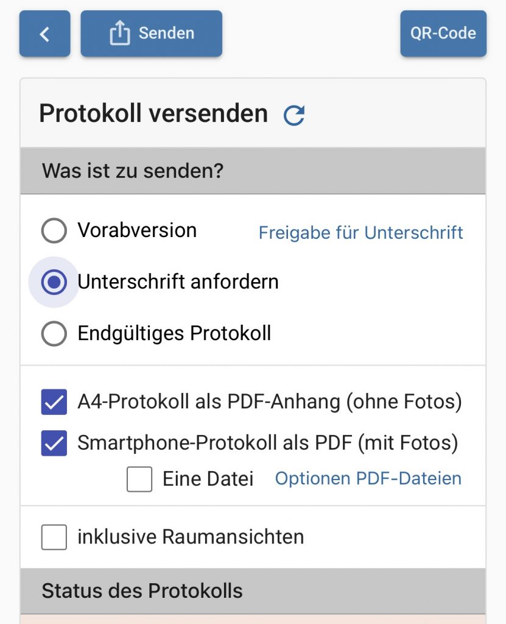The width and height of the screenshot is (506, 624).
Task: Click the Protokoll versenden heading text
Action: click(x=153, y=114)
